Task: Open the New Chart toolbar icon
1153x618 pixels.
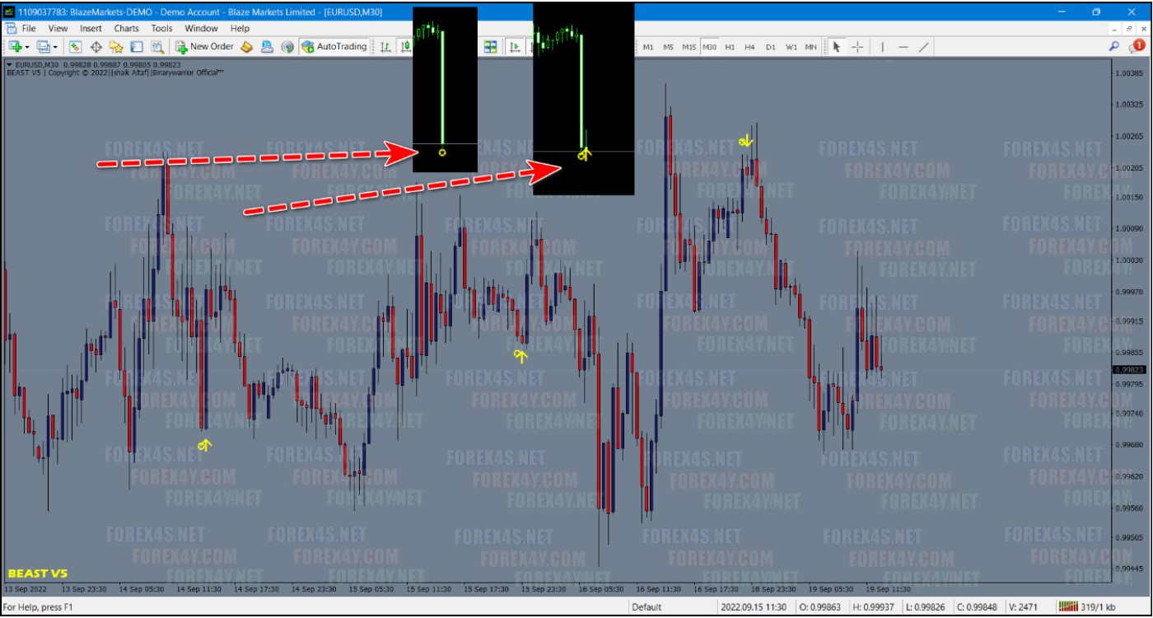Action: pos(15,47)
